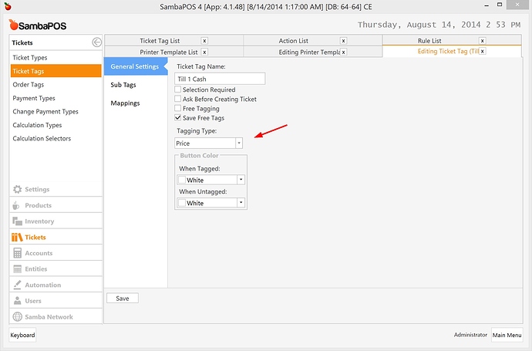Expand the When Tagged color dropdown

coord(241,180)
